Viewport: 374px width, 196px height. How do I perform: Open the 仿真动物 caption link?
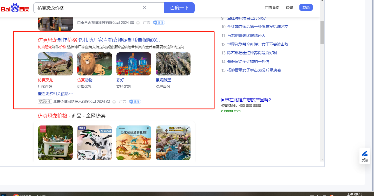coord(85,80)
